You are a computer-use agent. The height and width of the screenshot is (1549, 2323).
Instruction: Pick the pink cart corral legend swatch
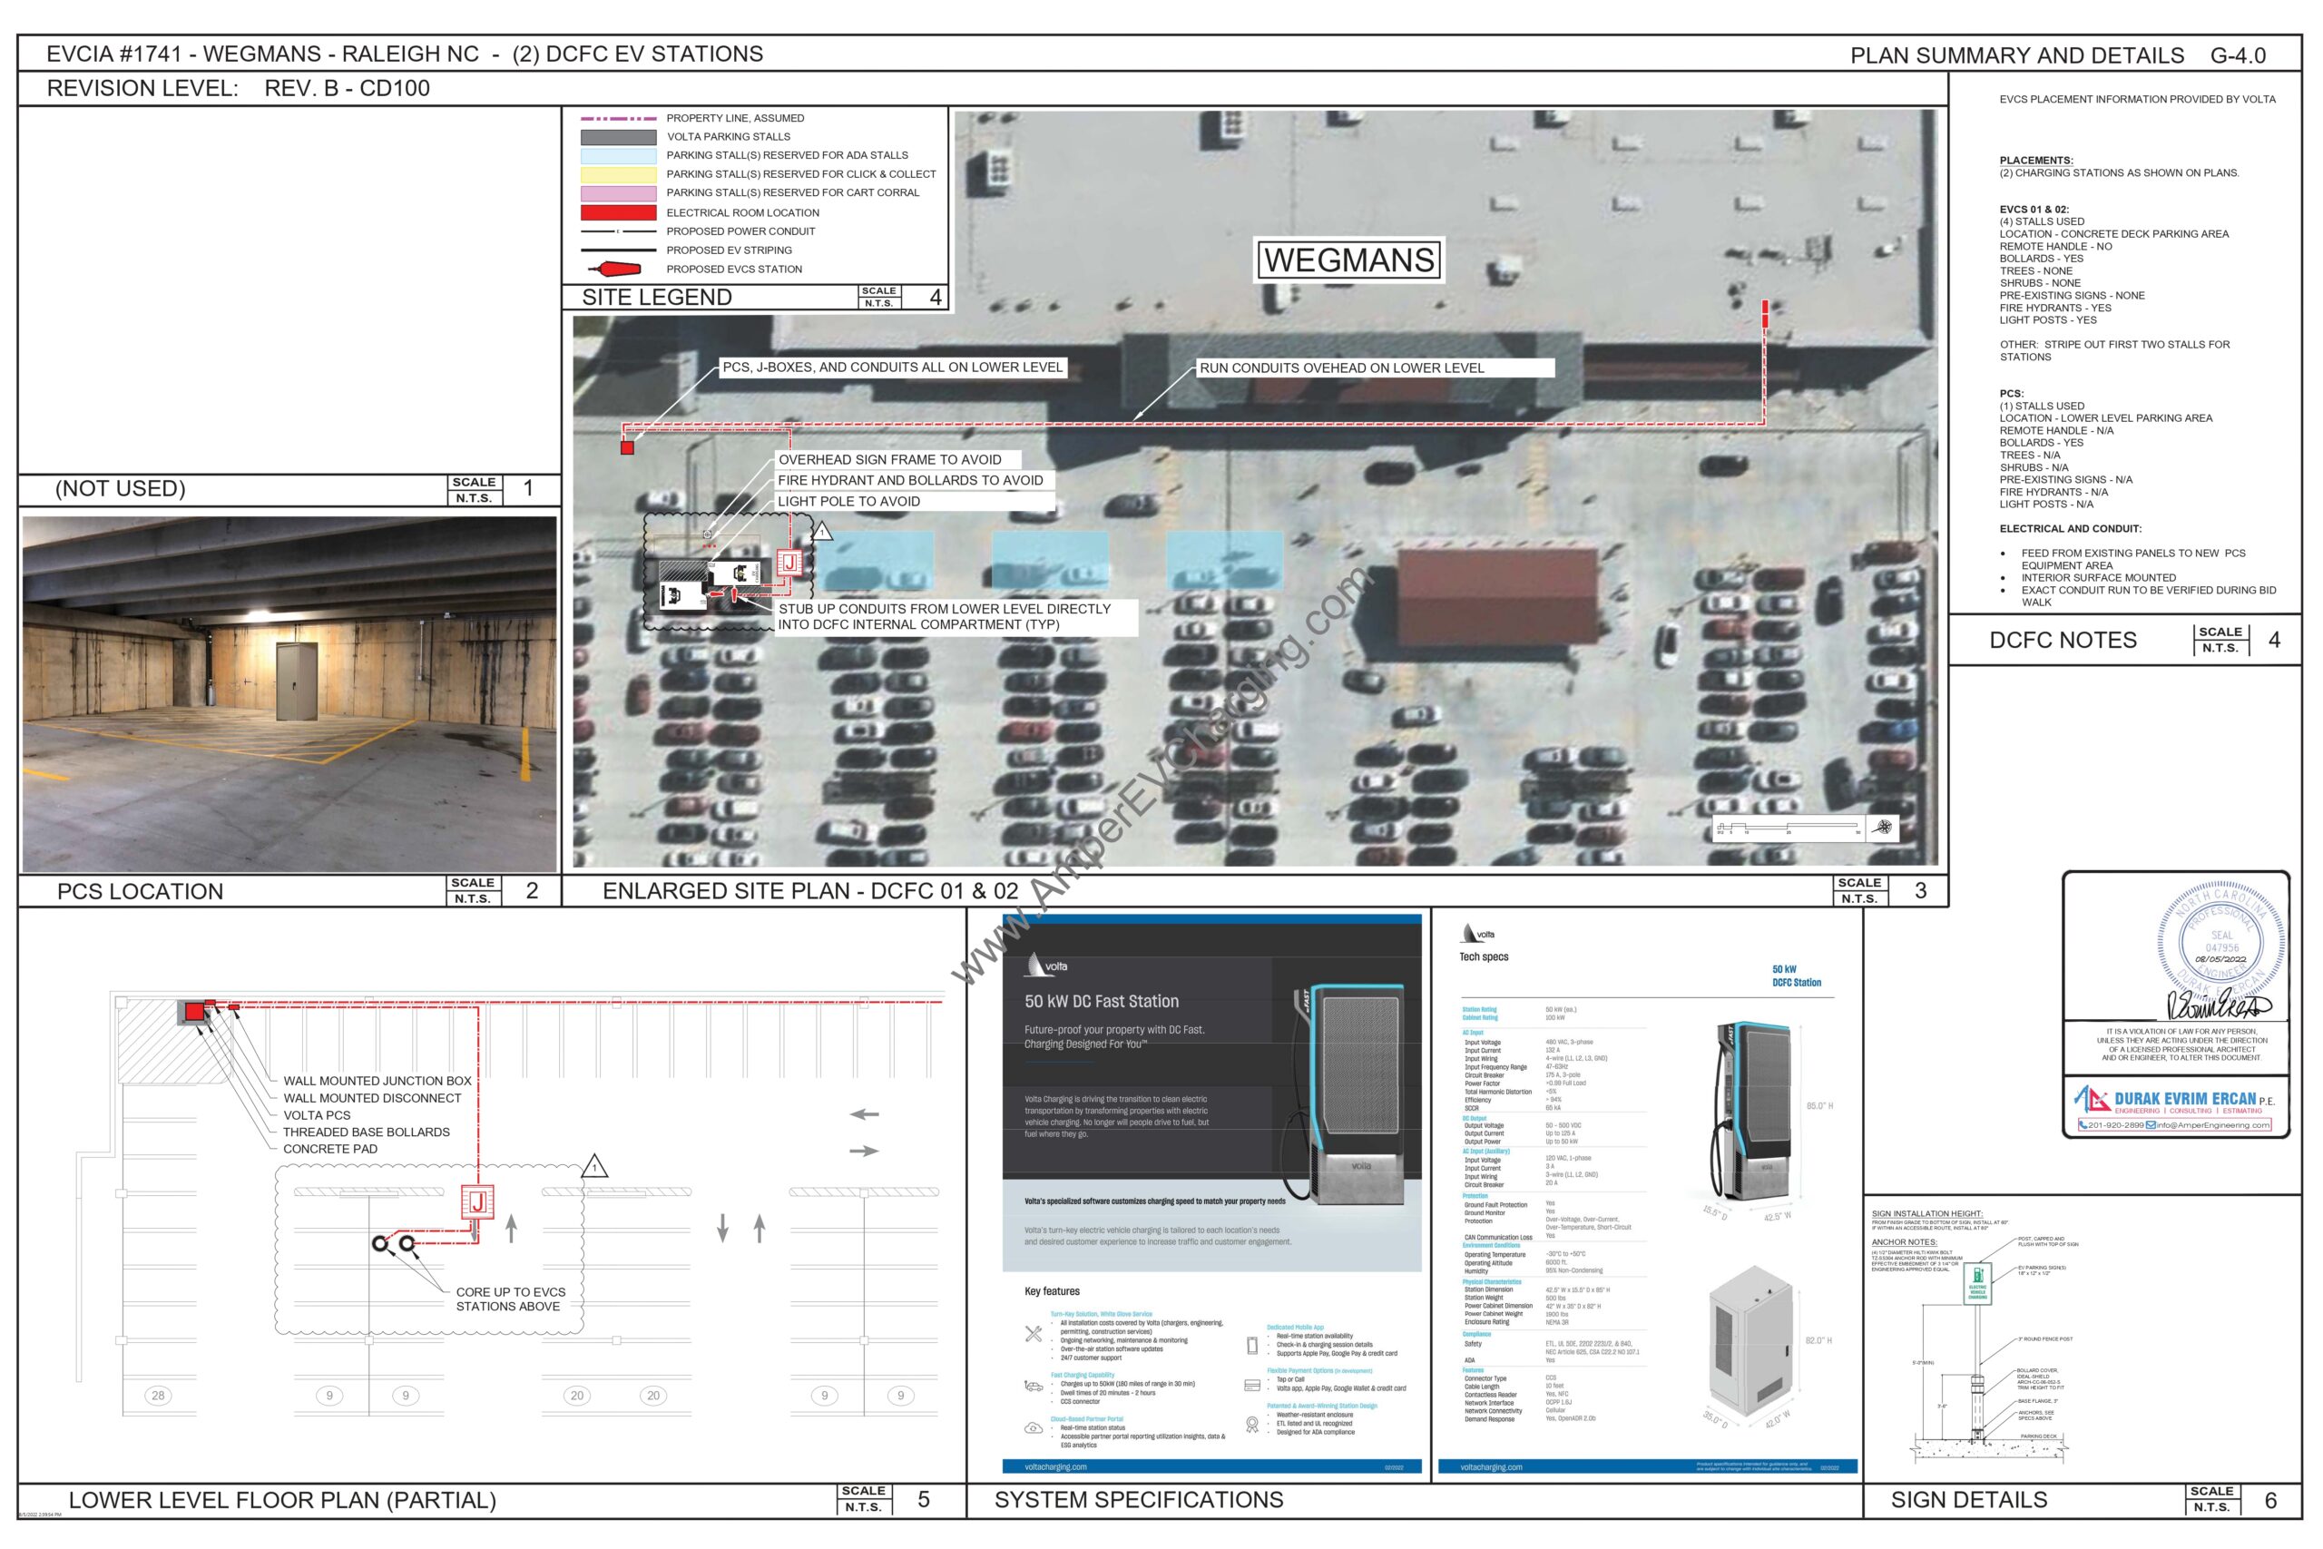coord(618,192)
